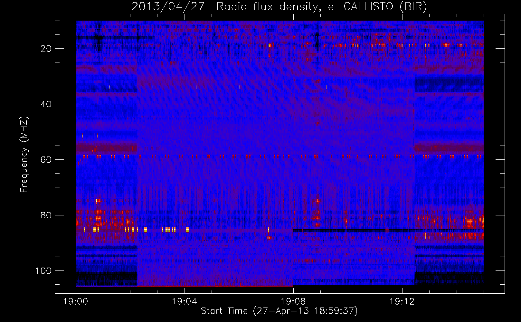Image resolution: width=521 pixels, height=322 pixels.
Task: Click the 19:00 time tick label
Action: click(76, 302)
